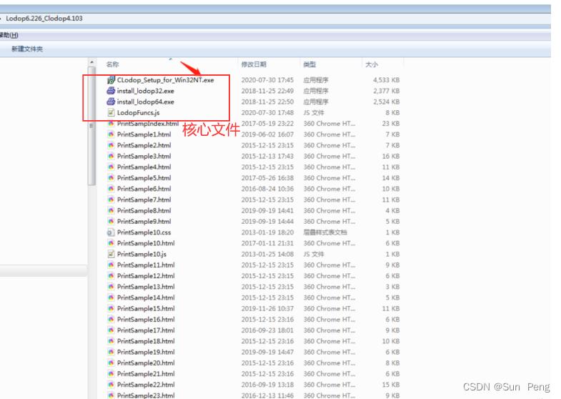Click the PrintSample4.html file icon
Viewport: 561px width, 399px height.
click(111, 167)
